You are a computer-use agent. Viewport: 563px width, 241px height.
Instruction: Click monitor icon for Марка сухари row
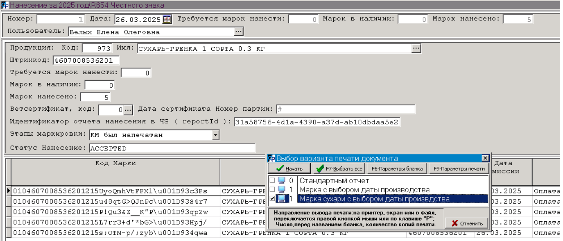[x=281, y=199]
